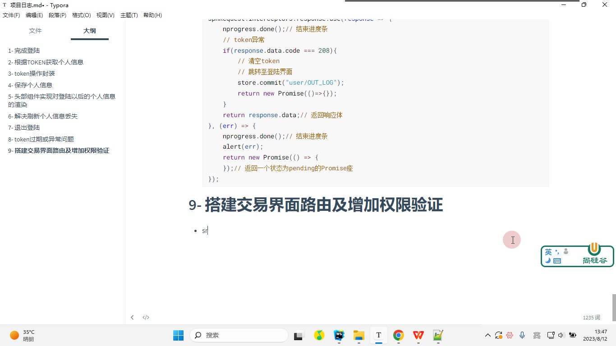Restore down the Typora window
The image size is (616, 346).
click(x=584, y=5)
